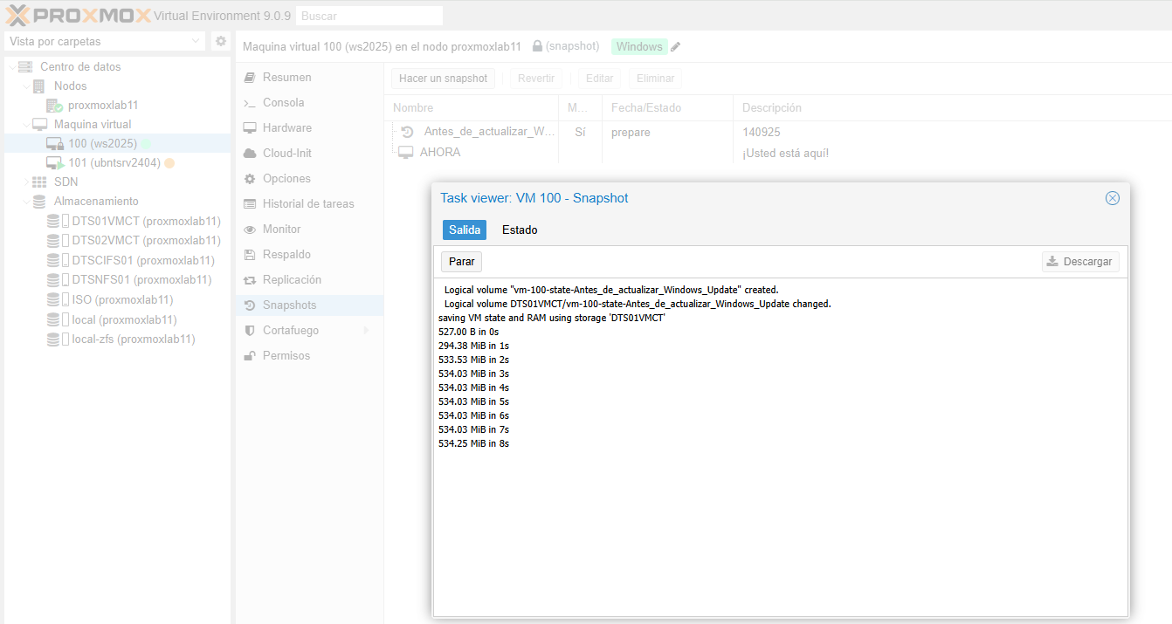Sort by the Fecha/Estado column header

click(x=668, y=108)
